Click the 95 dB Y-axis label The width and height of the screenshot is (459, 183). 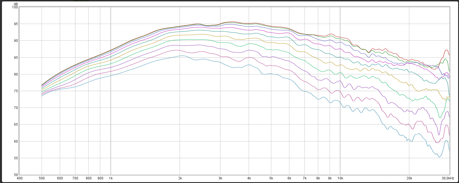[16, 24]
